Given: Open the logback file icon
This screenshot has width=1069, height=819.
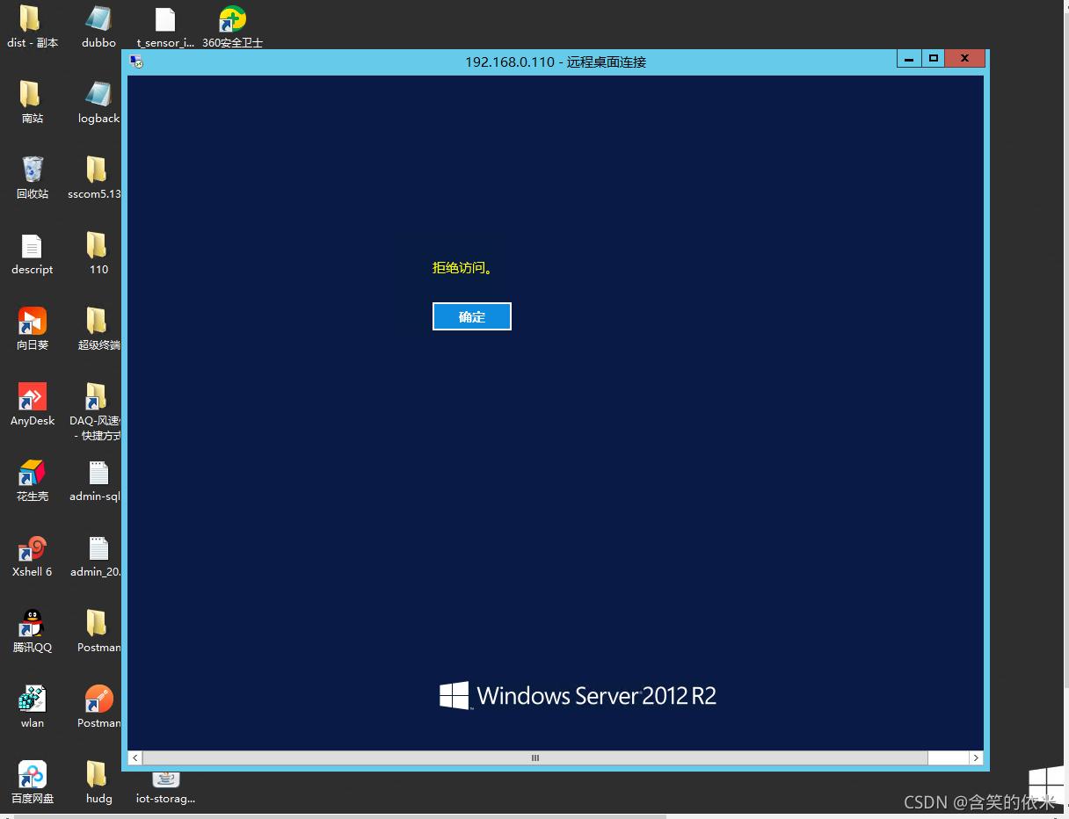Looking at the screenshot, I should 98,94.
